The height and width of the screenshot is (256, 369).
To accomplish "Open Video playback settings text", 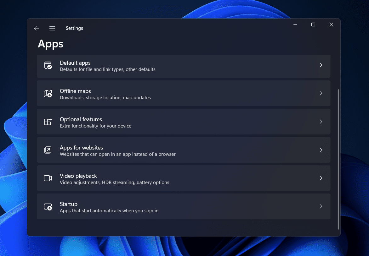I will coord(78,176).
